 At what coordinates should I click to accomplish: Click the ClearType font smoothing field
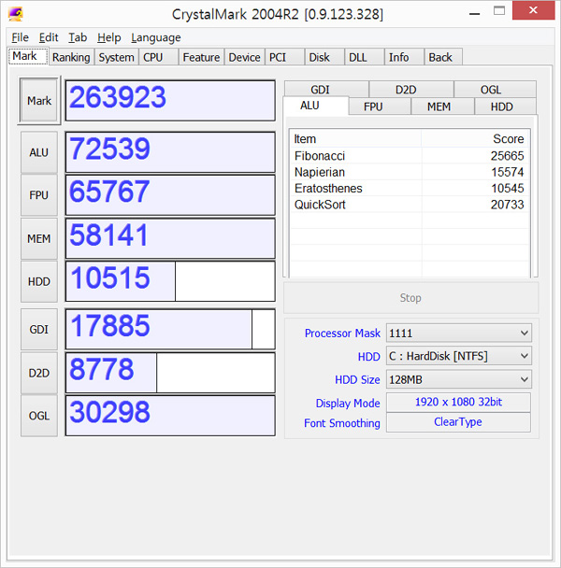tap(458, 422)
